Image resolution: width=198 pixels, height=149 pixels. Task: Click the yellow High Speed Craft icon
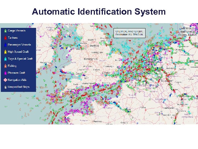(x=5, y=52)
